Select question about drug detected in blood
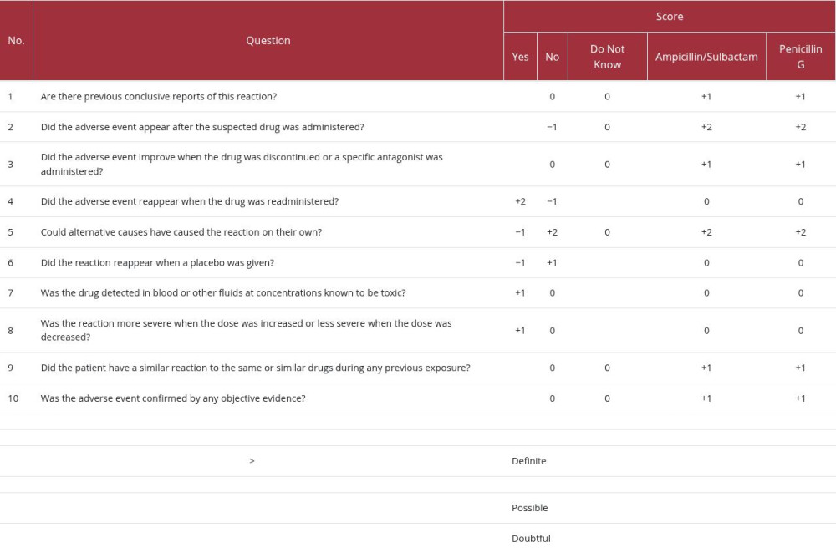836x553 pixels. 223,293
